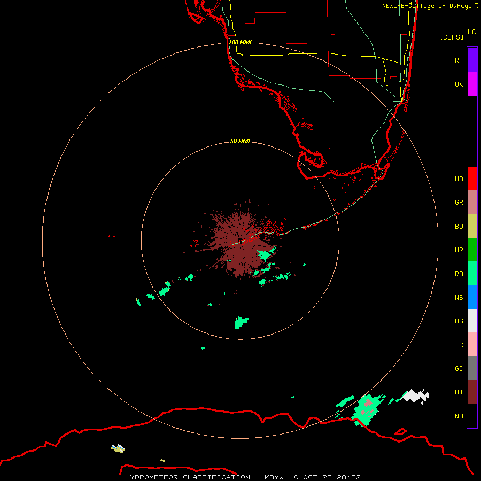Select the GC gray legend swatch
The width and height of the screenshot is (481, 481).
(472, 368)
